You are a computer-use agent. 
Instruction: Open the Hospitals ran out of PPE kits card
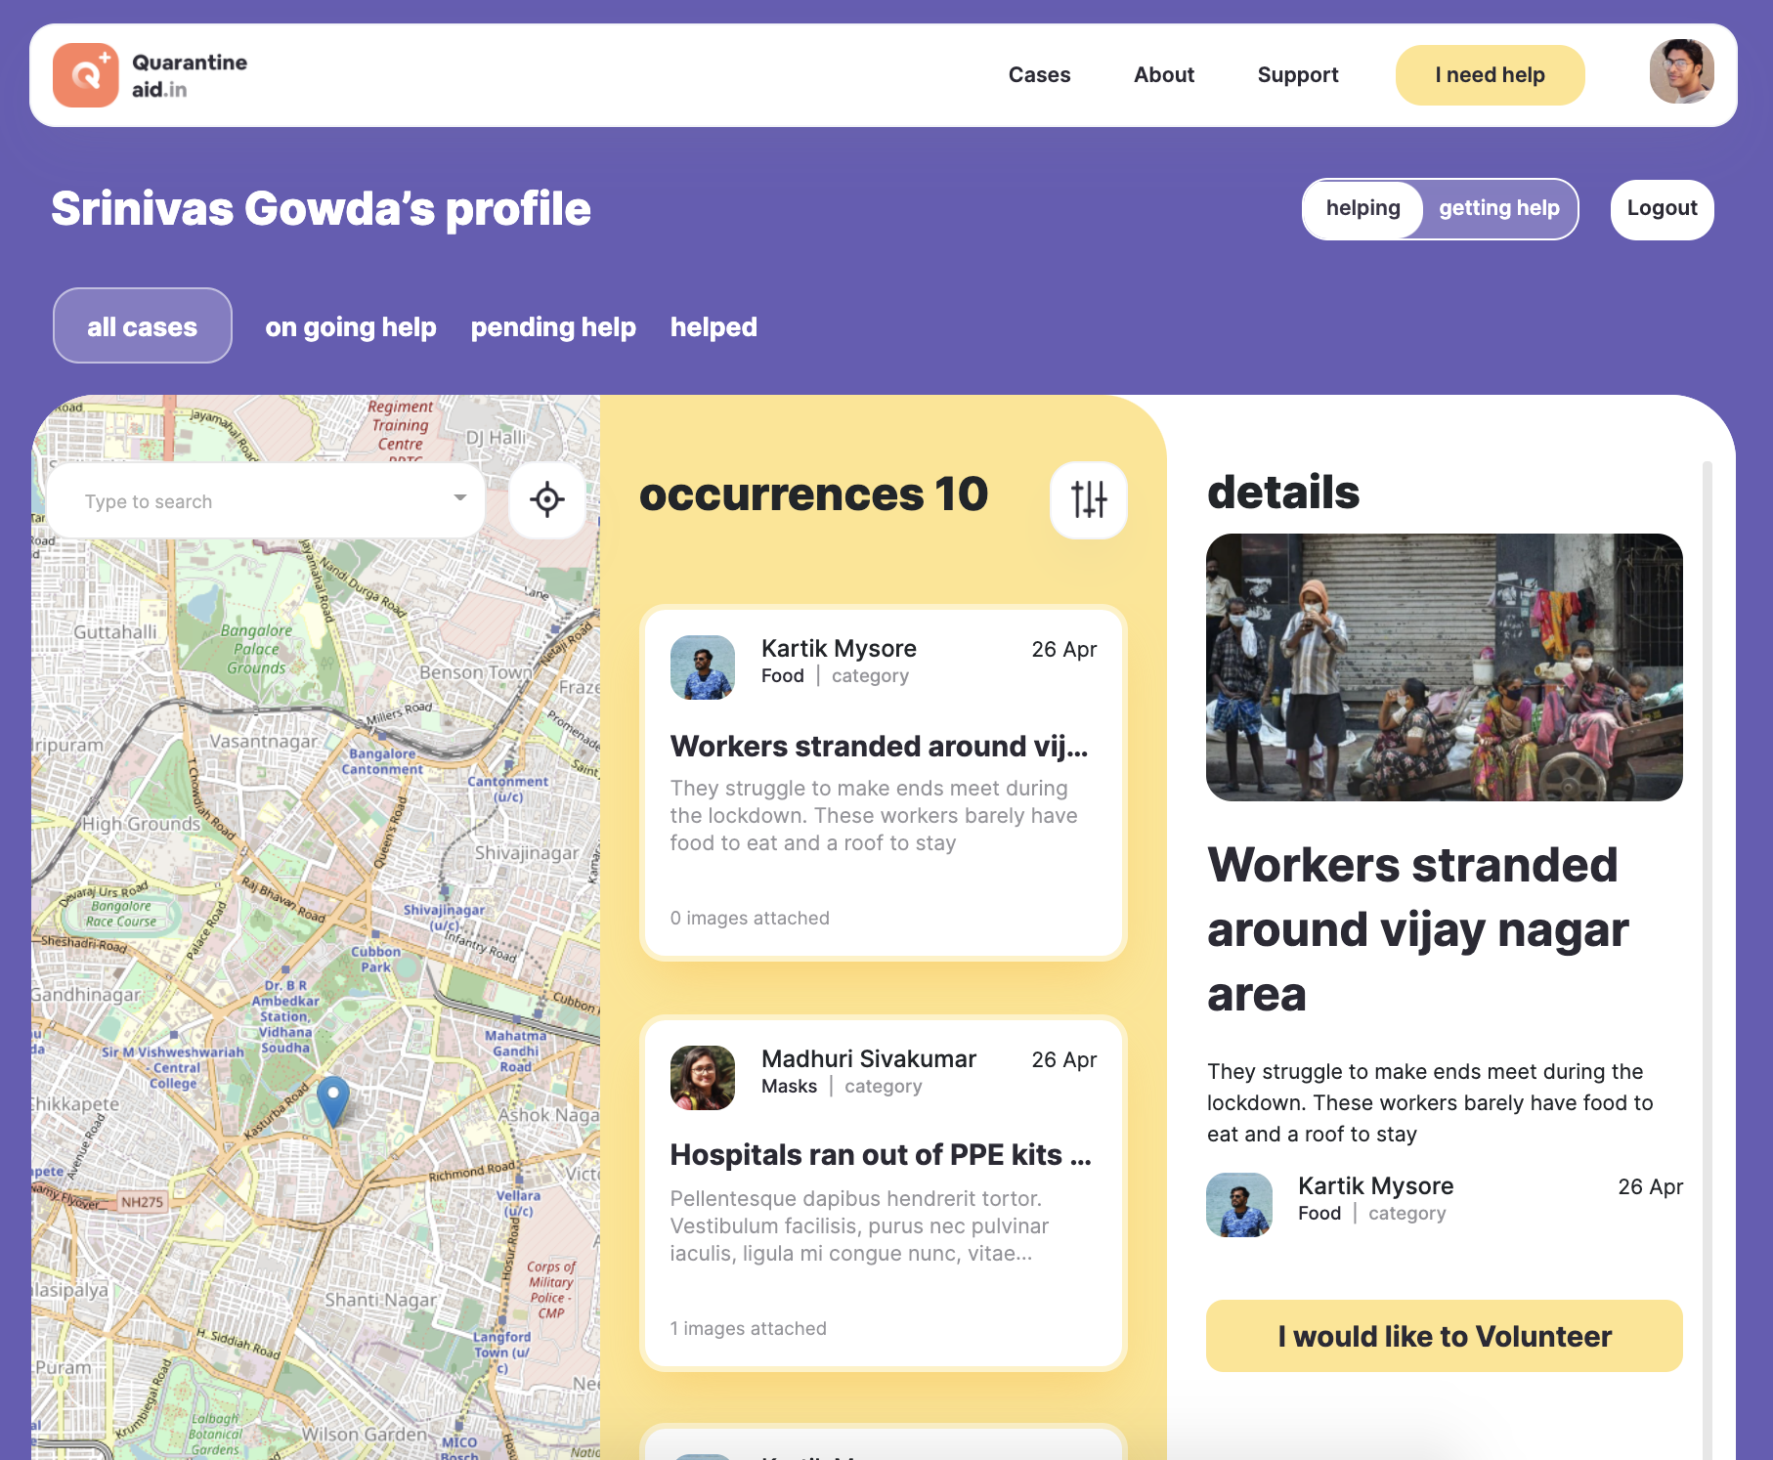click(883, 1193)
